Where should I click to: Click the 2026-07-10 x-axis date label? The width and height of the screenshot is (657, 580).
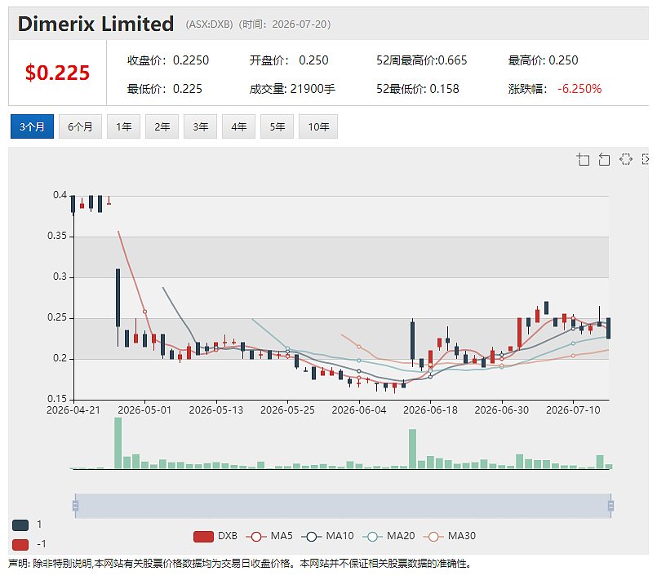(573, 410)
